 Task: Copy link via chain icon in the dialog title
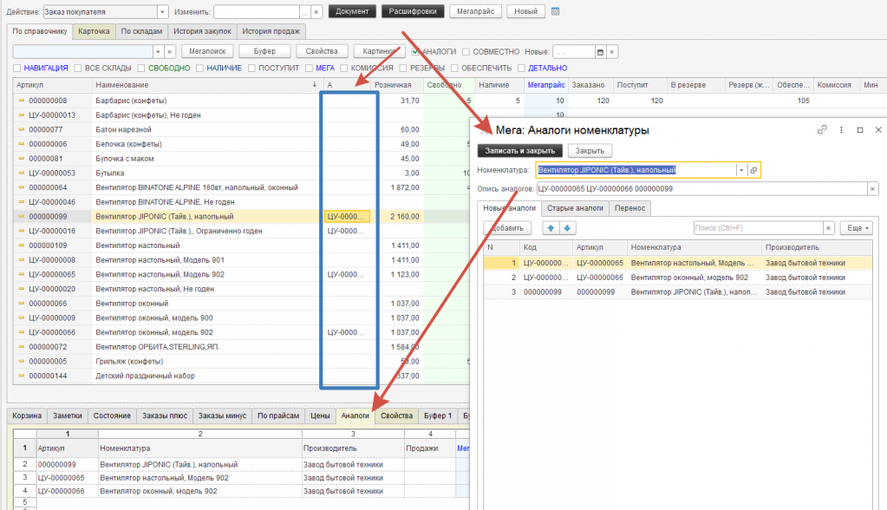(822, 129)
